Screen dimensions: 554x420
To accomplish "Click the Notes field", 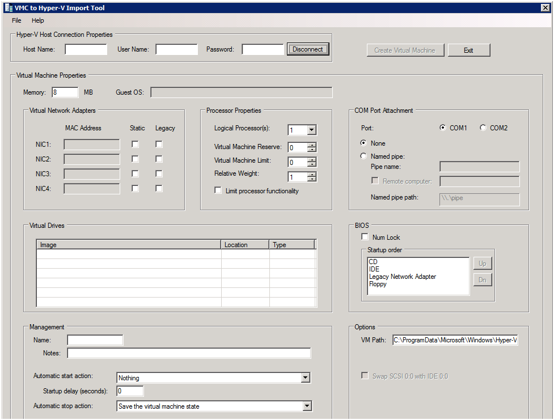I will (189, 353).
